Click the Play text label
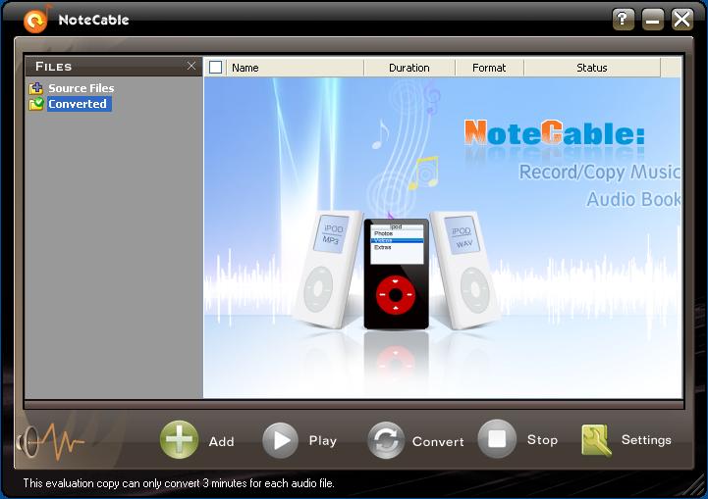 click(x=323, y=440)
